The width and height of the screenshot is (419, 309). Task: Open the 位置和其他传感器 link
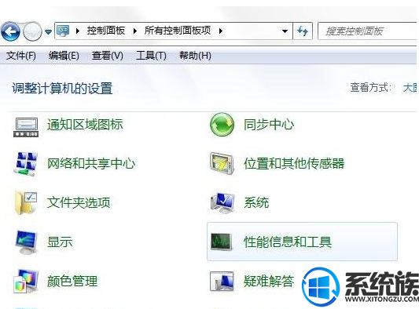tap(294, 163)
